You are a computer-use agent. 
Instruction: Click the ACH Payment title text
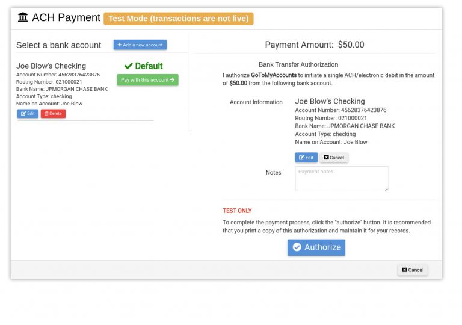tap(66, 17)
